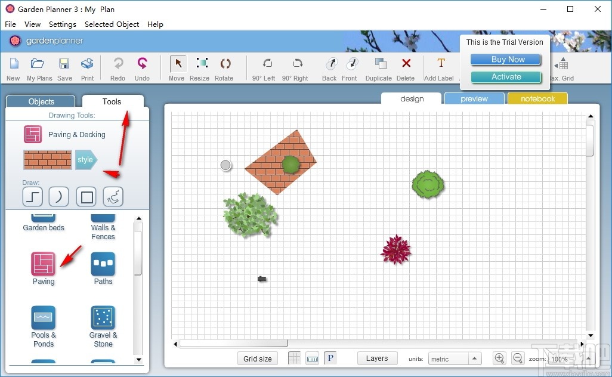Toggle the grid display on the canvas

294,358
